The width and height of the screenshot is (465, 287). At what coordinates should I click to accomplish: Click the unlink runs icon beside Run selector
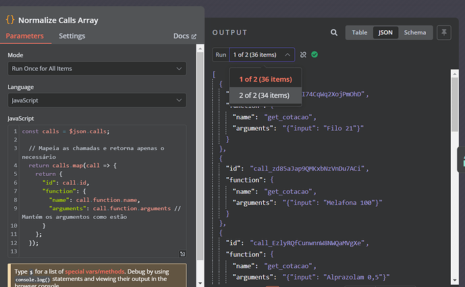(x=303, y=55)
